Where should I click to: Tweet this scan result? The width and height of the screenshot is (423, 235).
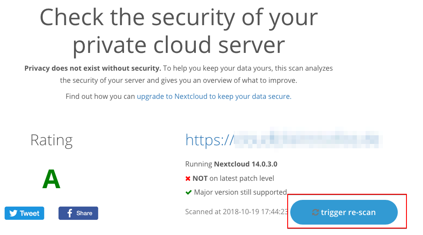pos(24,213)
